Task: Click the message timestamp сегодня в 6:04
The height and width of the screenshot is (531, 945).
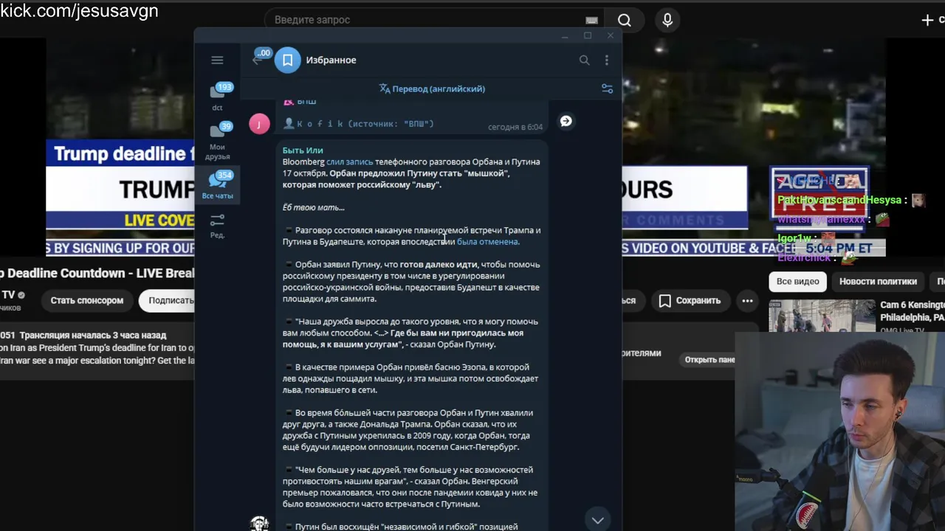Action: click(515, 127)
